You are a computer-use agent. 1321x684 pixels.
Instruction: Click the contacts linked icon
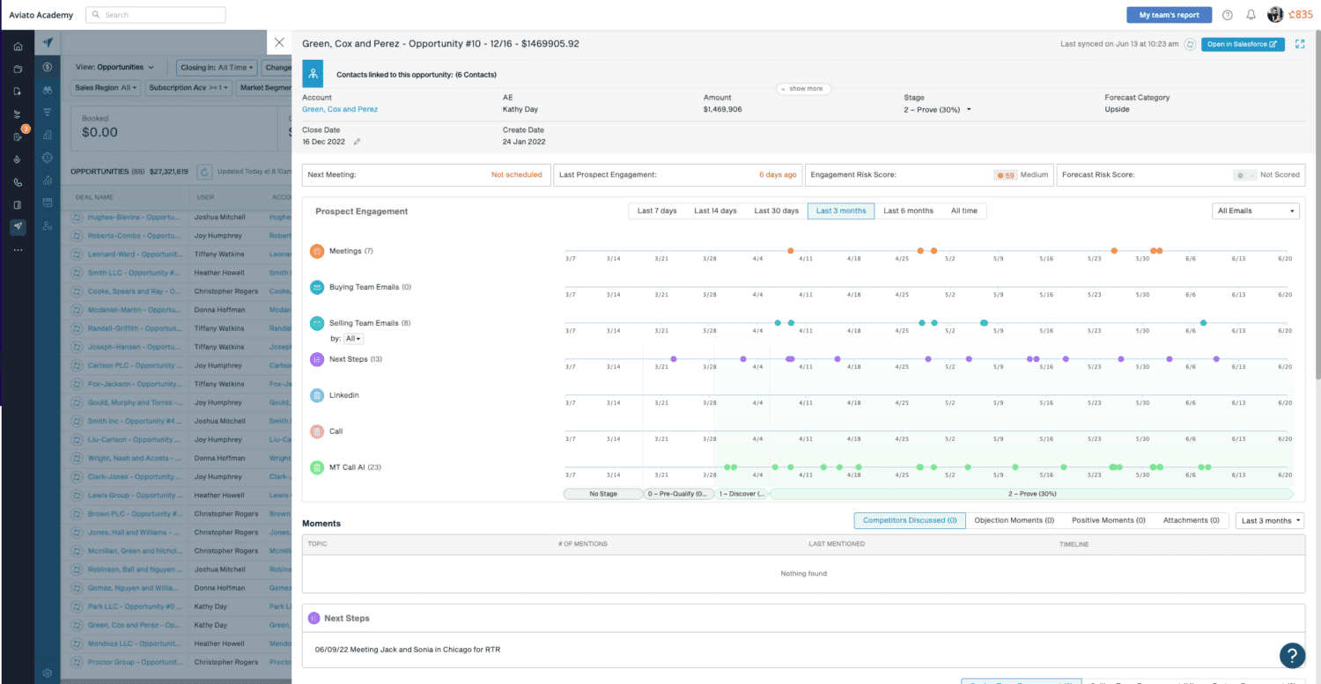tap(314, 74)
